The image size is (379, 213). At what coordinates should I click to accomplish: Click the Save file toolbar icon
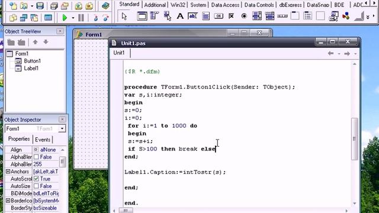coord(40,6)
